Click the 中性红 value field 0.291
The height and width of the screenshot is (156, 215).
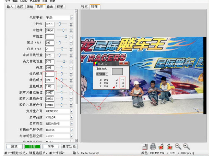click(50, 24)
